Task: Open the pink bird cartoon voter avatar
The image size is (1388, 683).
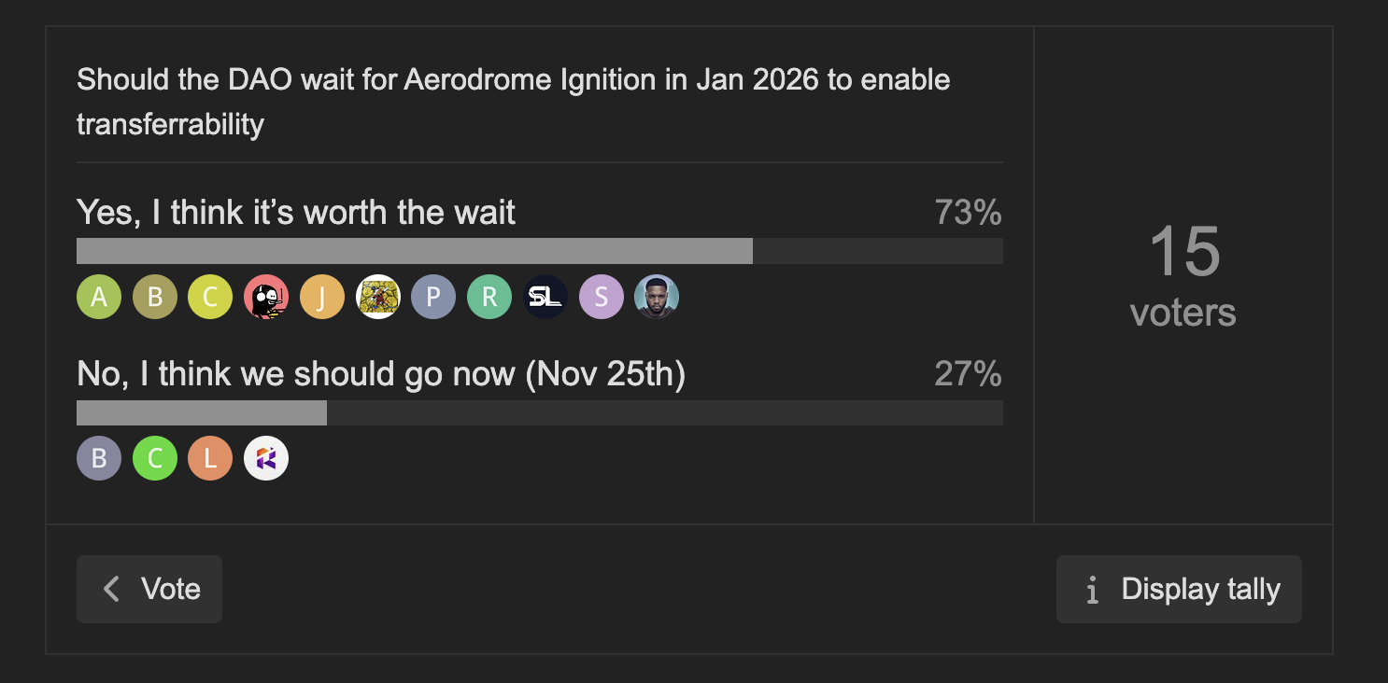Action: [x=266, y=298]
